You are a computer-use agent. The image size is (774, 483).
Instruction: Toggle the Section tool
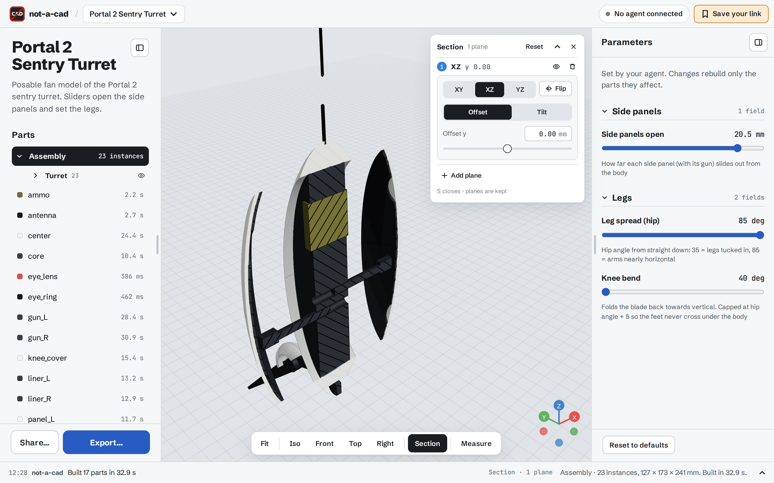(427, 443)
